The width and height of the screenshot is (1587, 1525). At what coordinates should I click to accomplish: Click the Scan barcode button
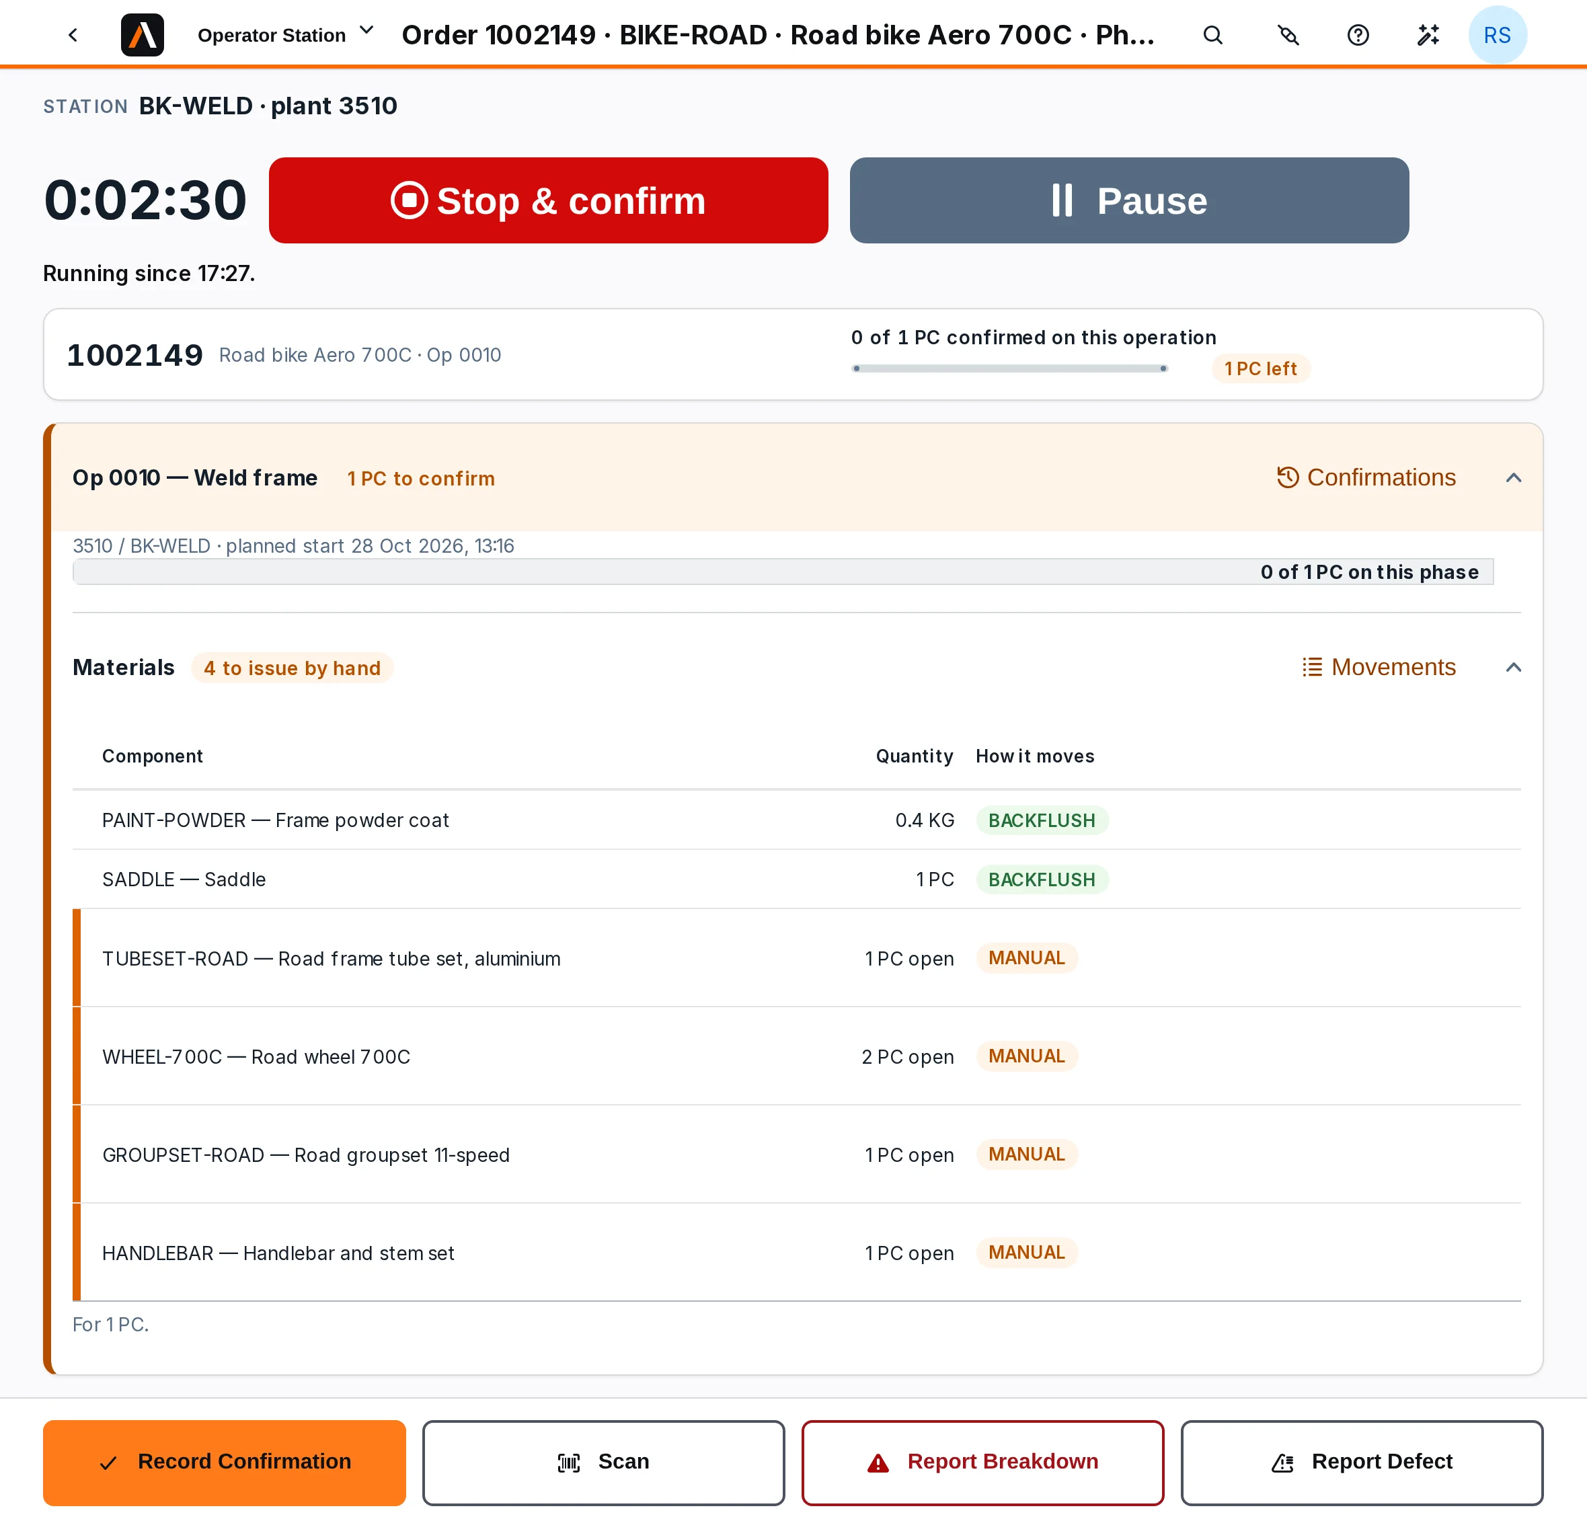pos(603,1462)
